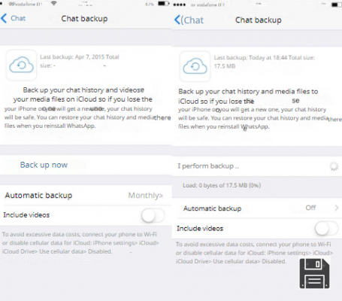The height and width of the screenshot is (301, 342).
Task: Toggle Include videos switch on left screen
Action: pyautogui.click(x=153, y=215)
